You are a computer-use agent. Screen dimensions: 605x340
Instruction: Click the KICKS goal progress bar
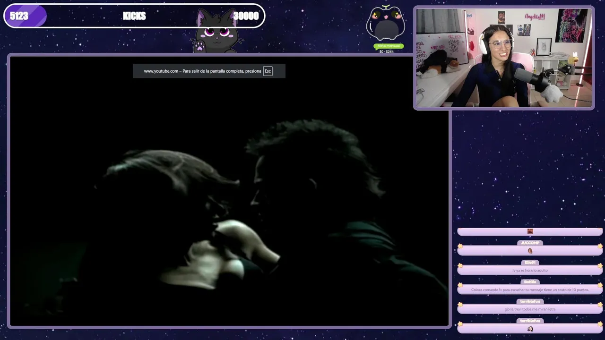point(134,16)
